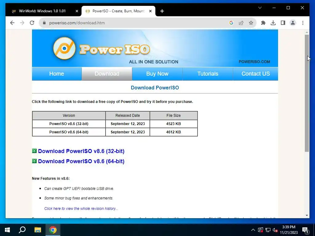Reload the PowerISO download page

[32, 23]
